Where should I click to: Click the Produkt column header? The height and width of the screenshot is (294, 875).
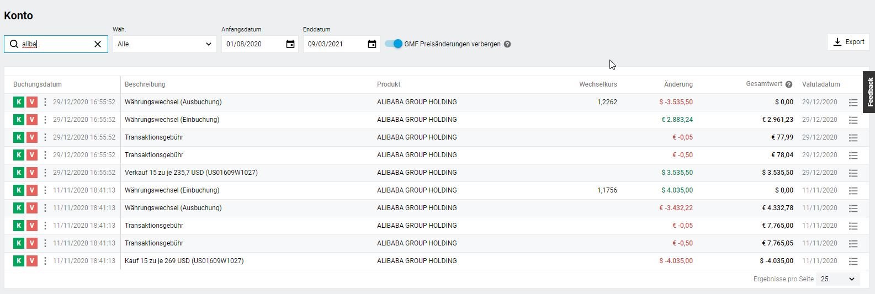click(389, 84)
